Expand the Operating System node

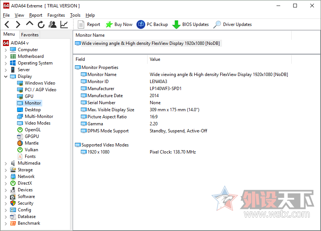point(6,63)
